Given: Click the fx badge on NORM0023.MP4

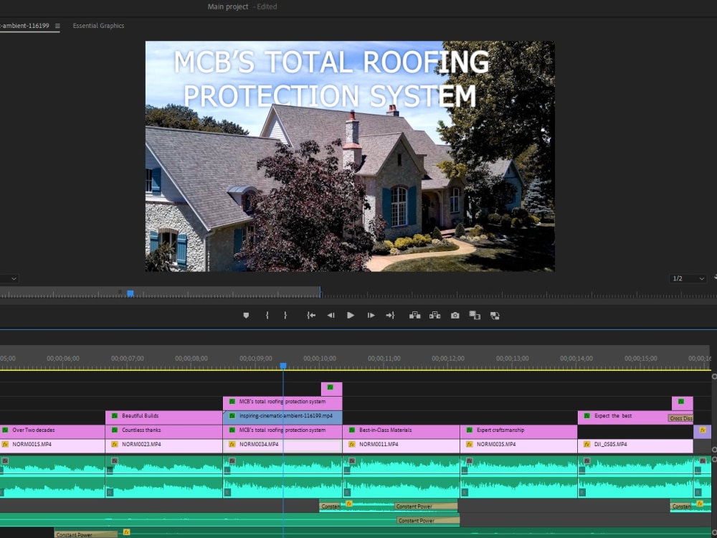Looking at the screenshot, I should coord(114,444).
